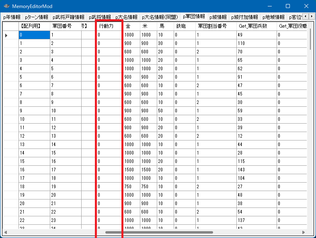Image resolution: width=316 pixels, height=238 pixels.
Task: Click the Get_軍団兵数 column header
Action: (256, 26)
